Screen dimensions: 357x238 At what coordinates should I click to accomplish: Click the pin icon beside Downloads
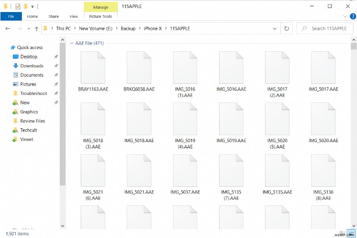point(56,66)
